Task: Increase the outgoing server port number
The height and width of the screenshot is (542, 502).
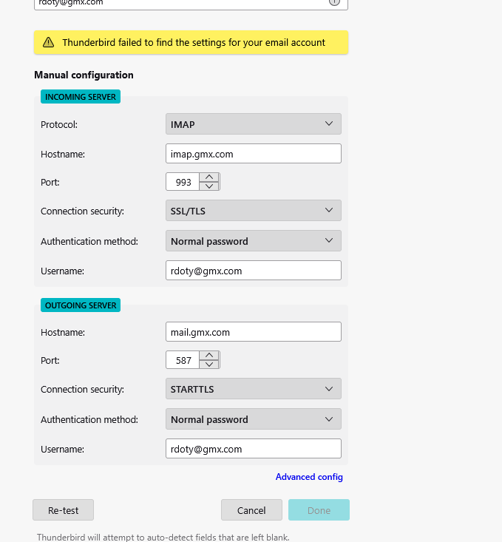Action: coord(210,356)
